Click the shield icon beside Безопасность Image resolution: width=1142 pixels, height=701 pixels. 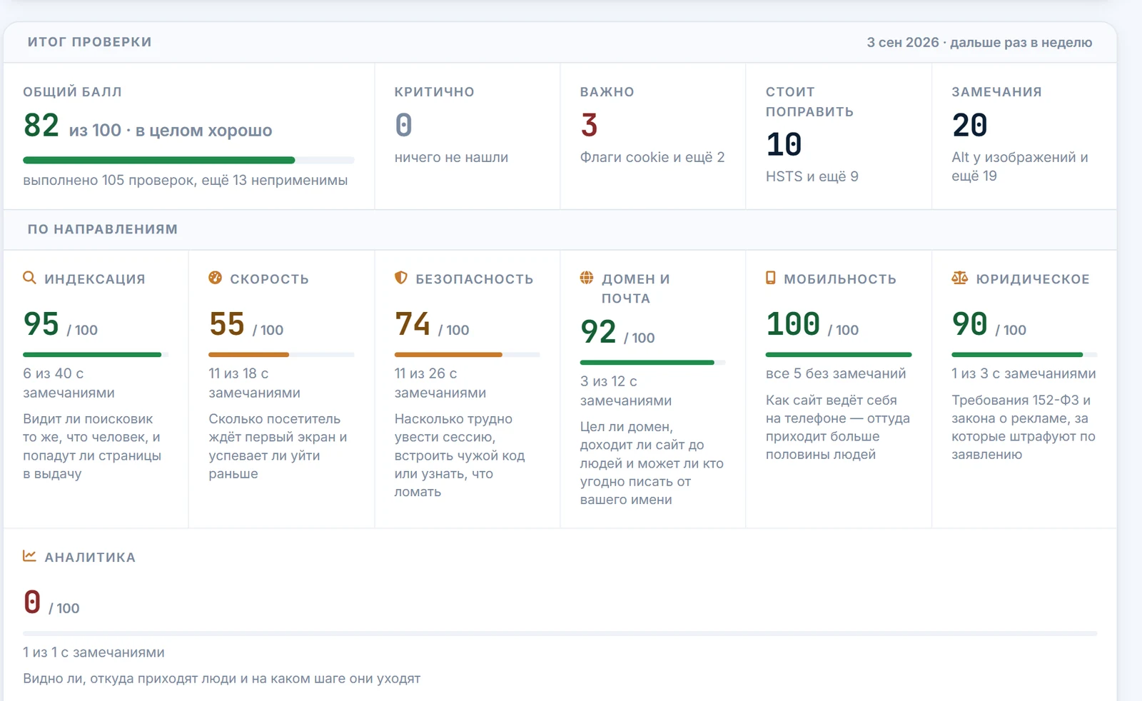tap(401, 278)
